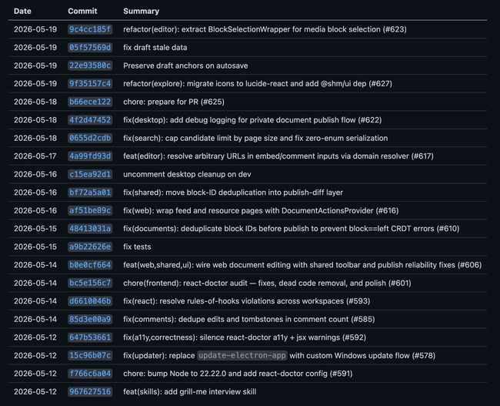500x406 pixels.
Task: Open commit link a9b22626e
Action: [90, 247]
